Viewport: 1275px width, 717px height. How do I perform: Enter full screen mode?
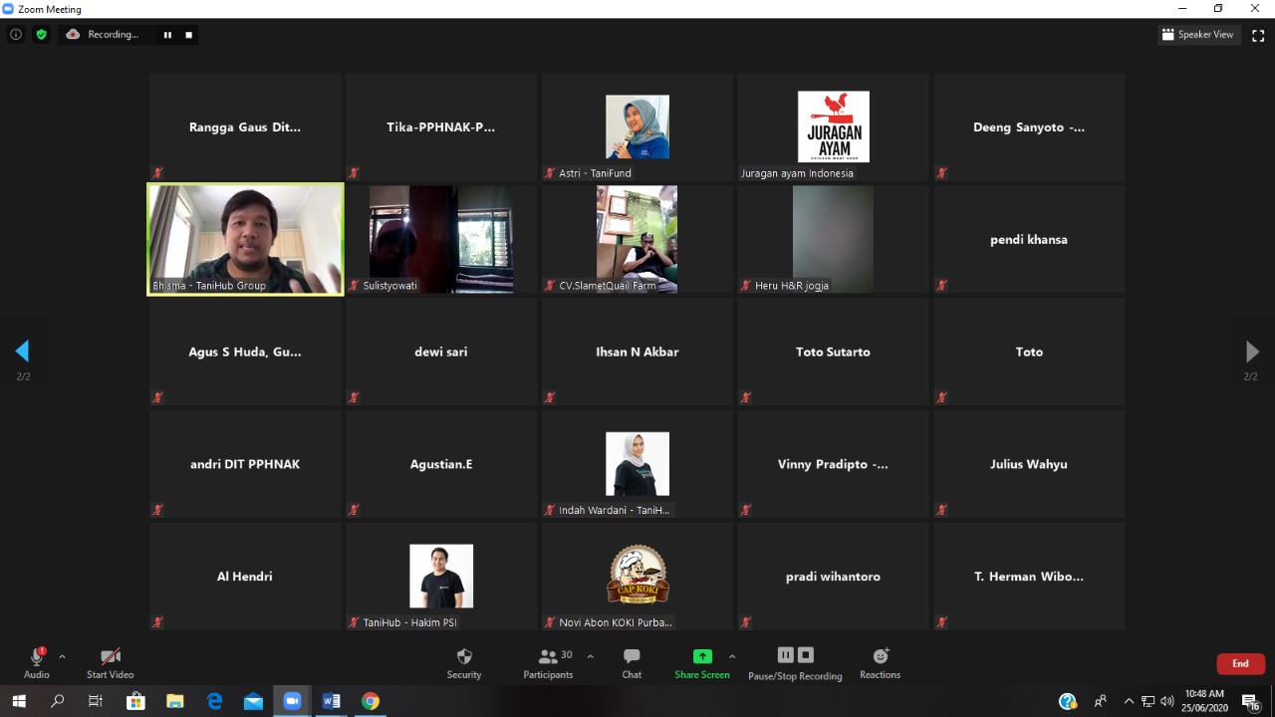coord(1257,35)
